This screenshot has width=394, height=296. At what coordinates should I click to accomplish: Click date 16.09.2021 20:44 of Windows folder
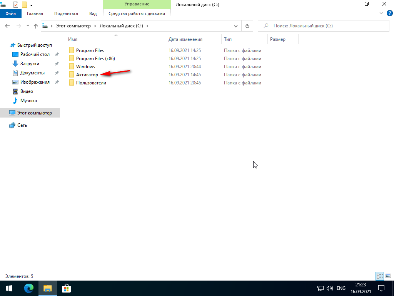coord(184,67)
